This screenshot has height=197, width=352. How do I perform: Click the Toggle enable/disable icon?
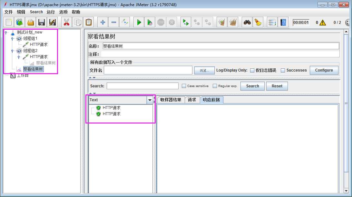125,22
